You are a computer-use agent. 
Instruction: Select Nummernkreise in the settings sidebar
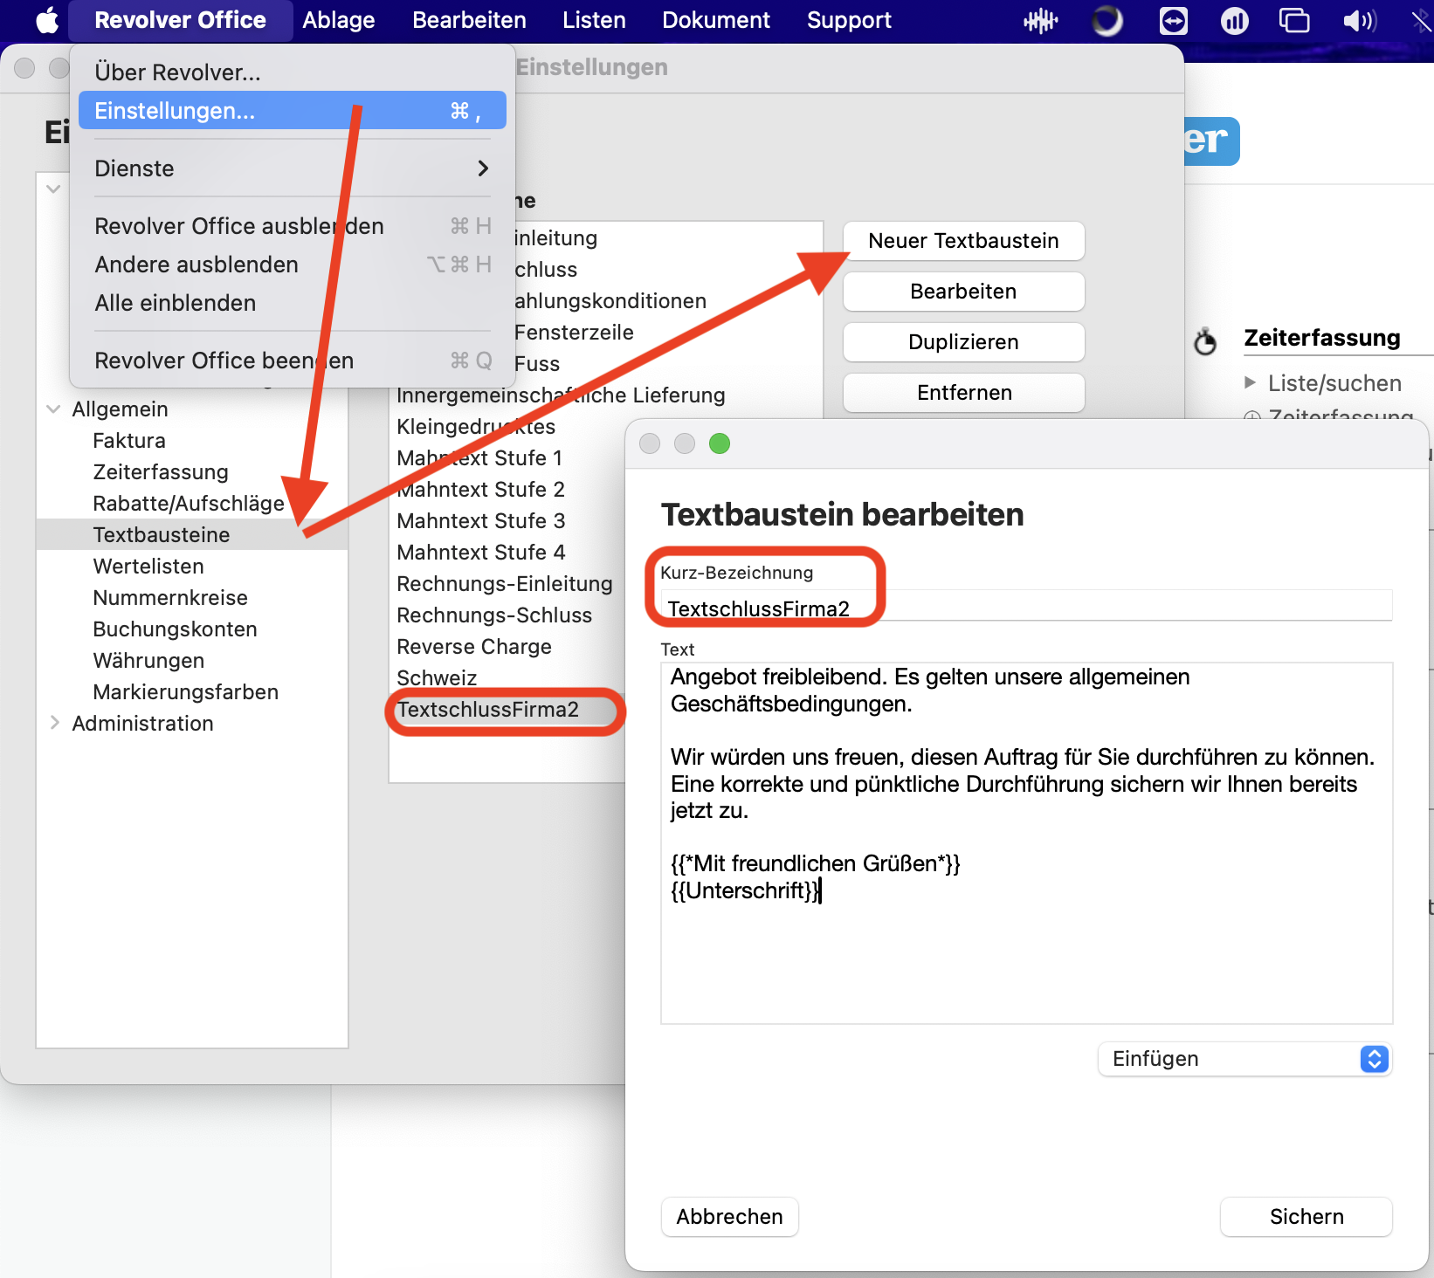click(170, 598)
